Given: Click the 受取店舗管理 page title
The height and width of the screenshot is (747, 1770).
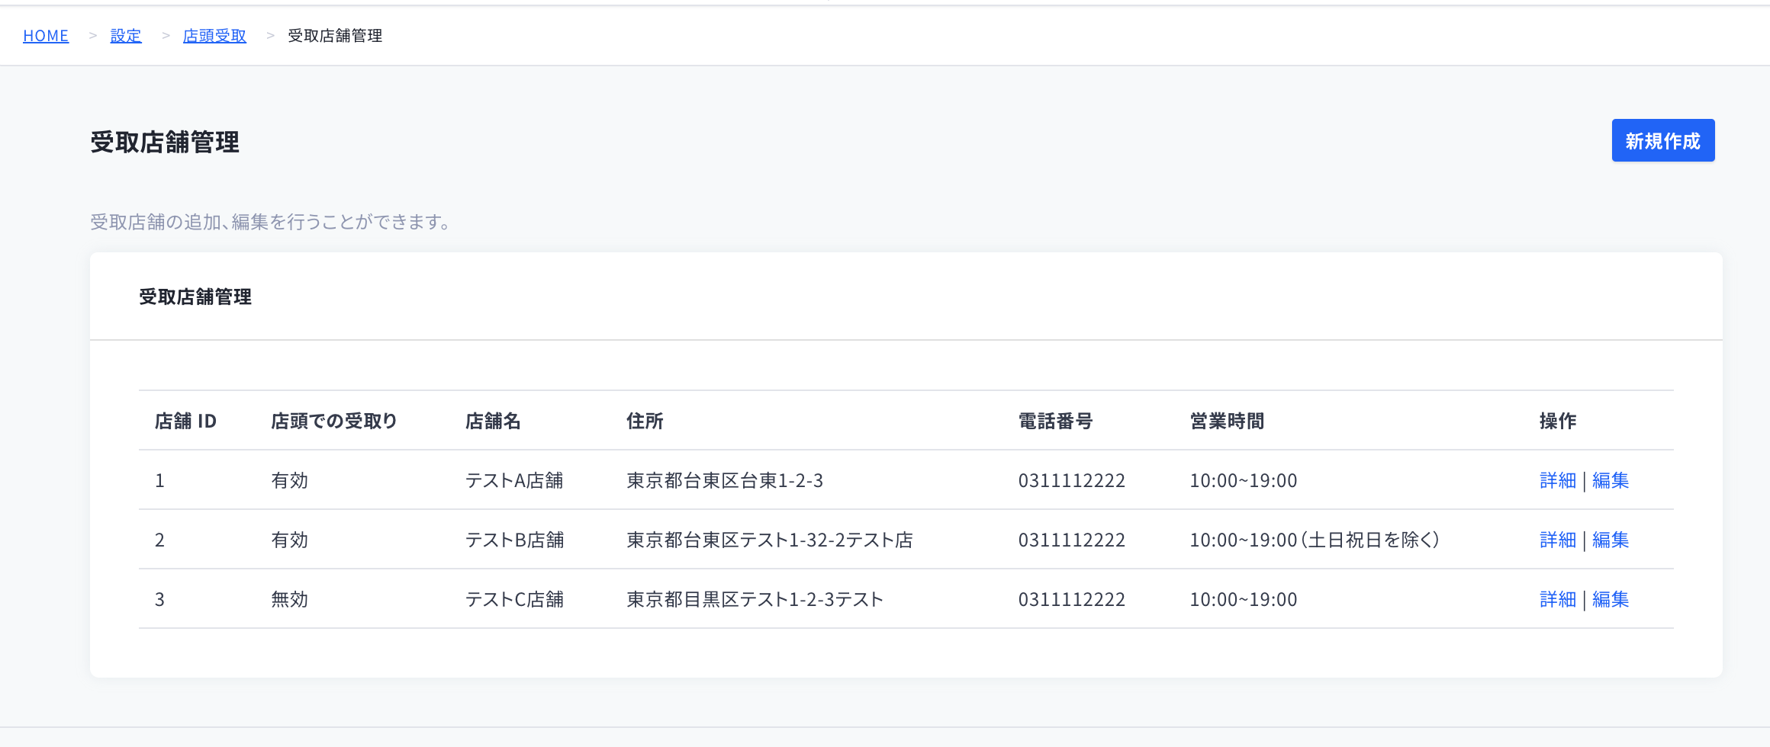Looking at the screenshot, I should (x=164, y=143).
